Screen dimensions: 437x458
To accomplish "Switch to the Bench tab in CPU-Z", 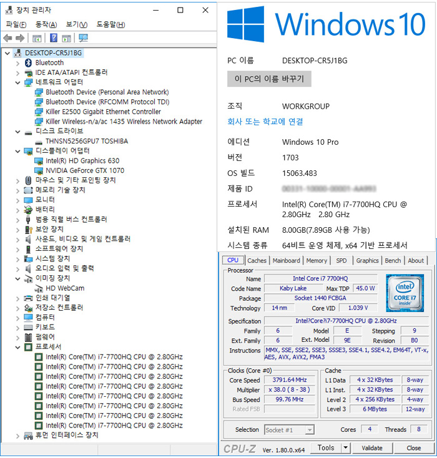I will (393, 260).
